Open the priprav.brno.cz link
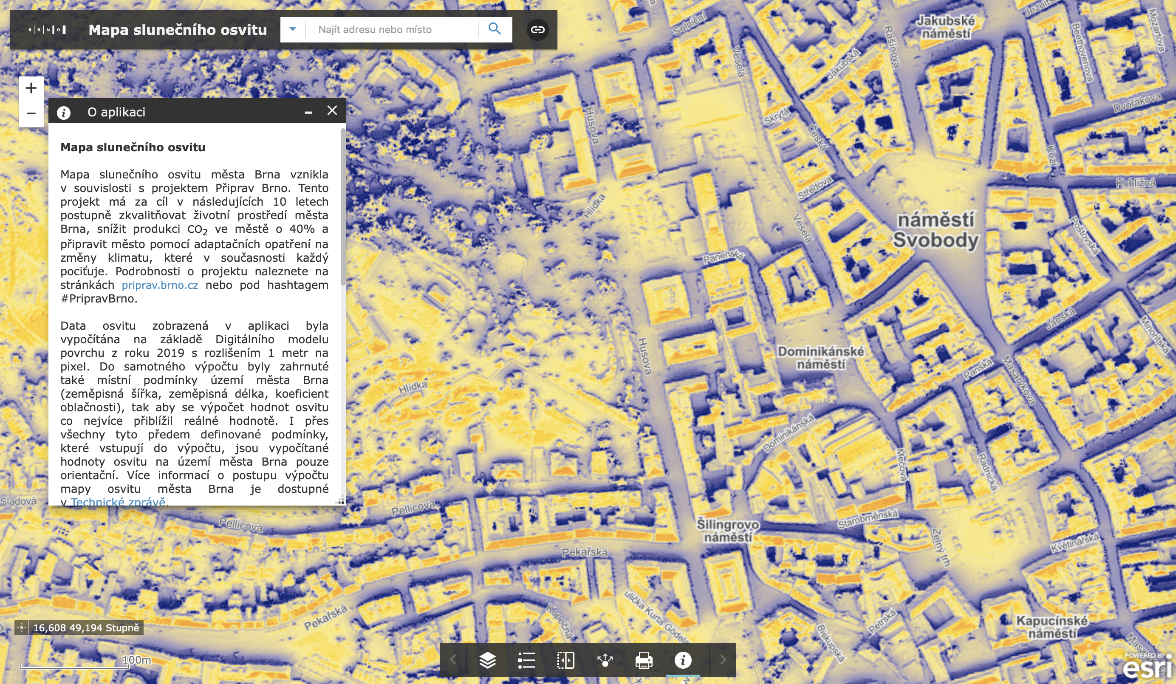Viewport: 1176px width, 684px height. pyautogui.click(x=160, y=285)
